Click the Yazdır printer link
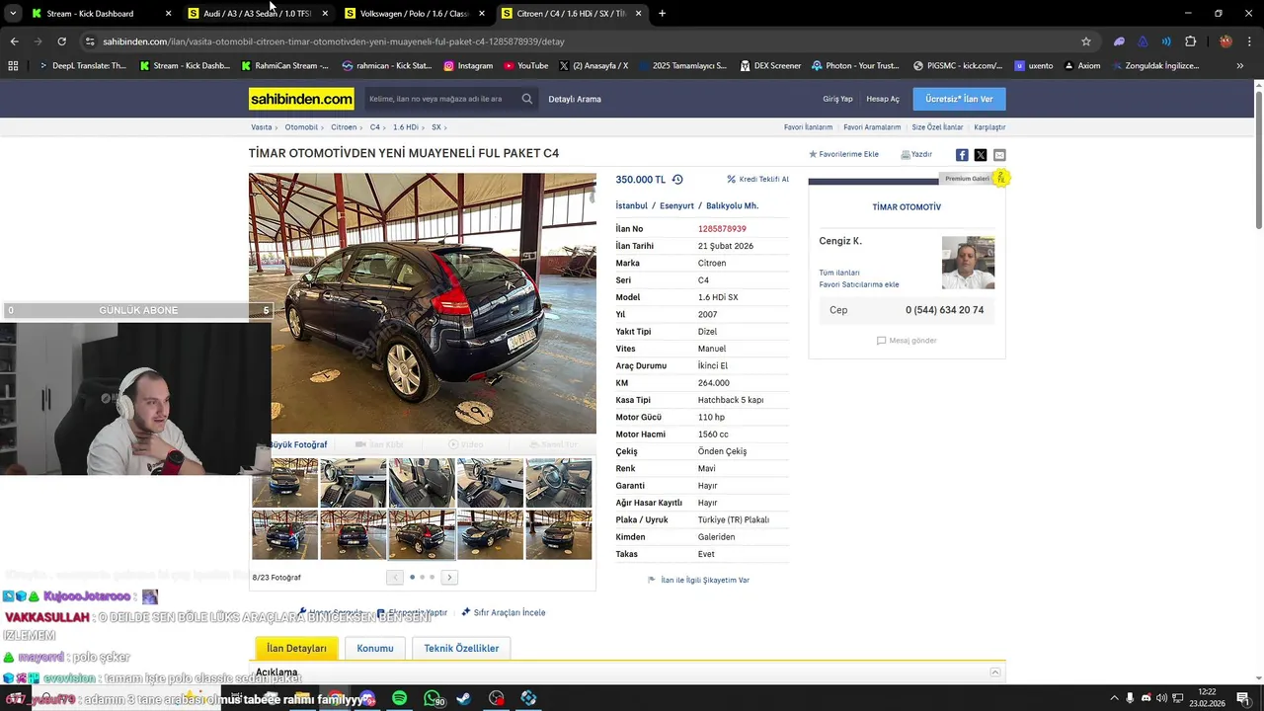1264x711 pixels. click(916, 154)
